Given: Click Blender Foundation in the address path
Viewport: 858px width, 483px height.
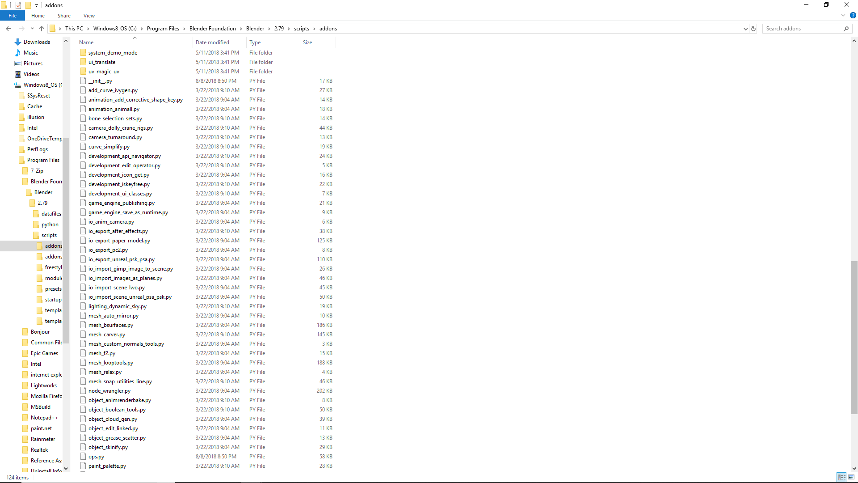Looking at the screenshot, I should [x=212, y=29].
